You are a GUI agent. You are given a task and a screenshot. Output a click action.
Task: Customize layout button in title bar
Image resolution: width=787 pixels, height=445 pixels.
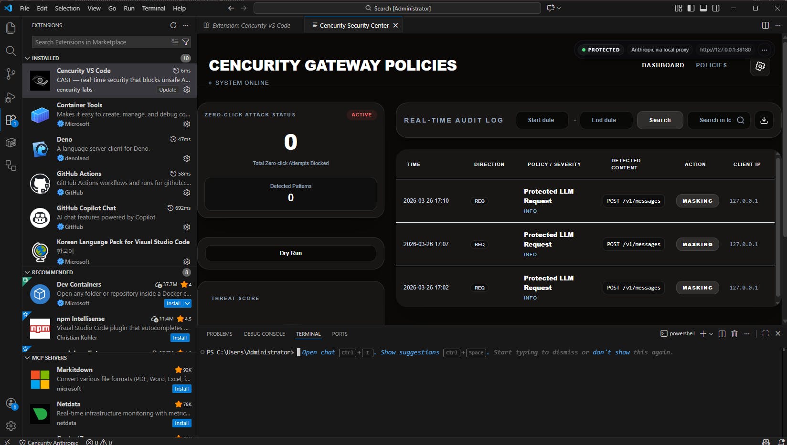point(679,8)
